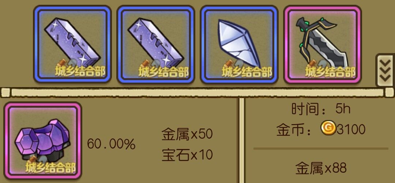Click the scrollbar's right end cap

(x=390, y=92)
